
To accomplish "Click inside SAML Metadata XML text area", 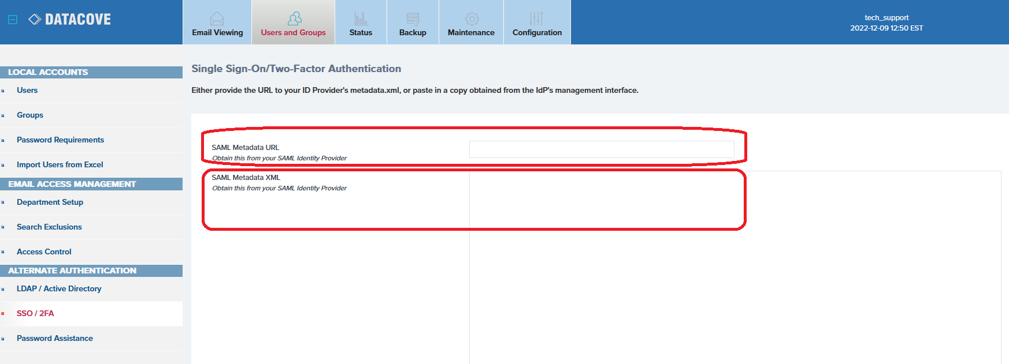I will tap(734, 265).
